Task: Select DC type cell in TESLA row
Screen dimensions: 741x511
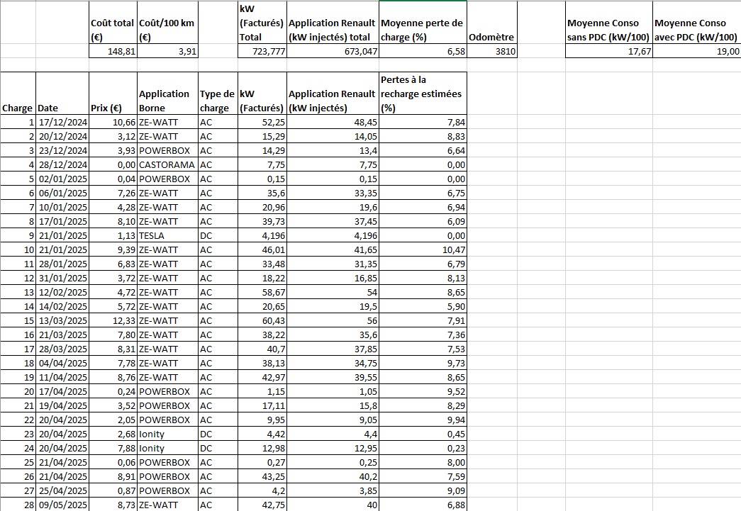Action: [x=218, y=235]
